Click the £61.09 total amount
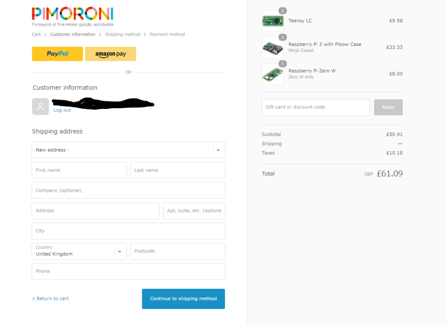 click(x=389, y=174)
